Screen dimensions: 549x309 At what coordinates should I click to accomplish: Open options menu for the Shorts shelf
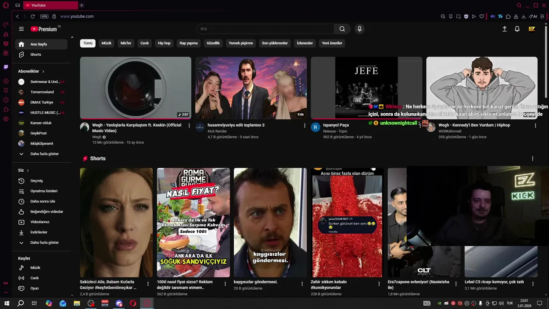pyautogui.click(x=533, y=158)
